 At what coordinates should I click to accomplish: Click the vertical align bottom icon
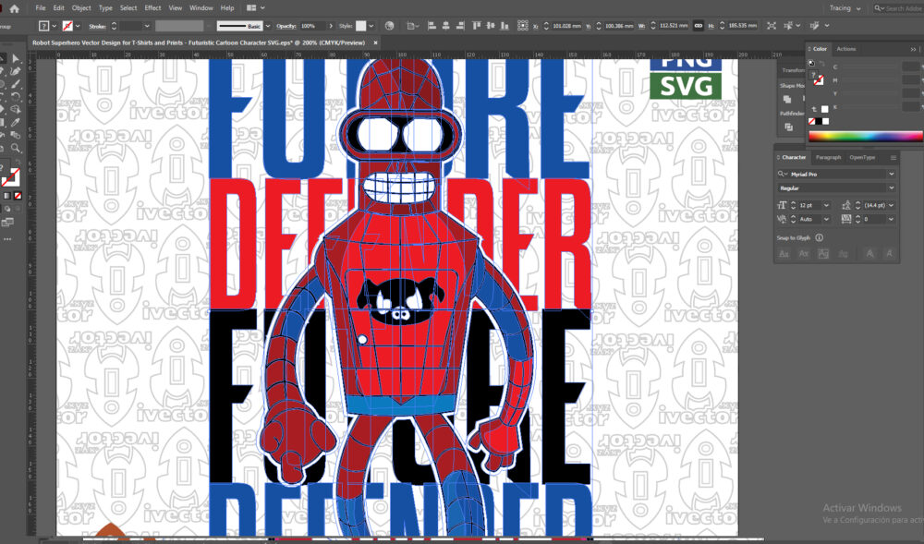point(505,26)
